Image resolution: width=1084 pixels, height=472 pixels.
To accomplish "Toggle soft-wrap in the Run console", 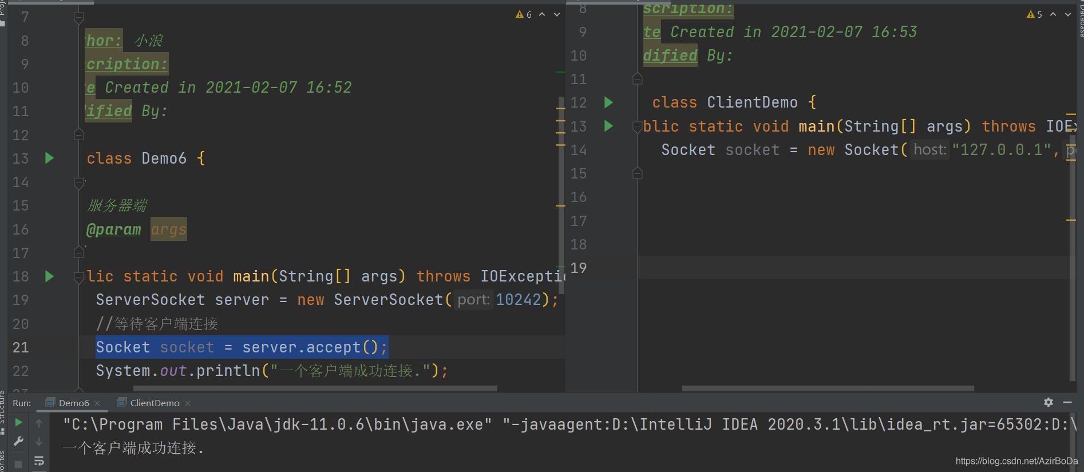I will 39,461.
